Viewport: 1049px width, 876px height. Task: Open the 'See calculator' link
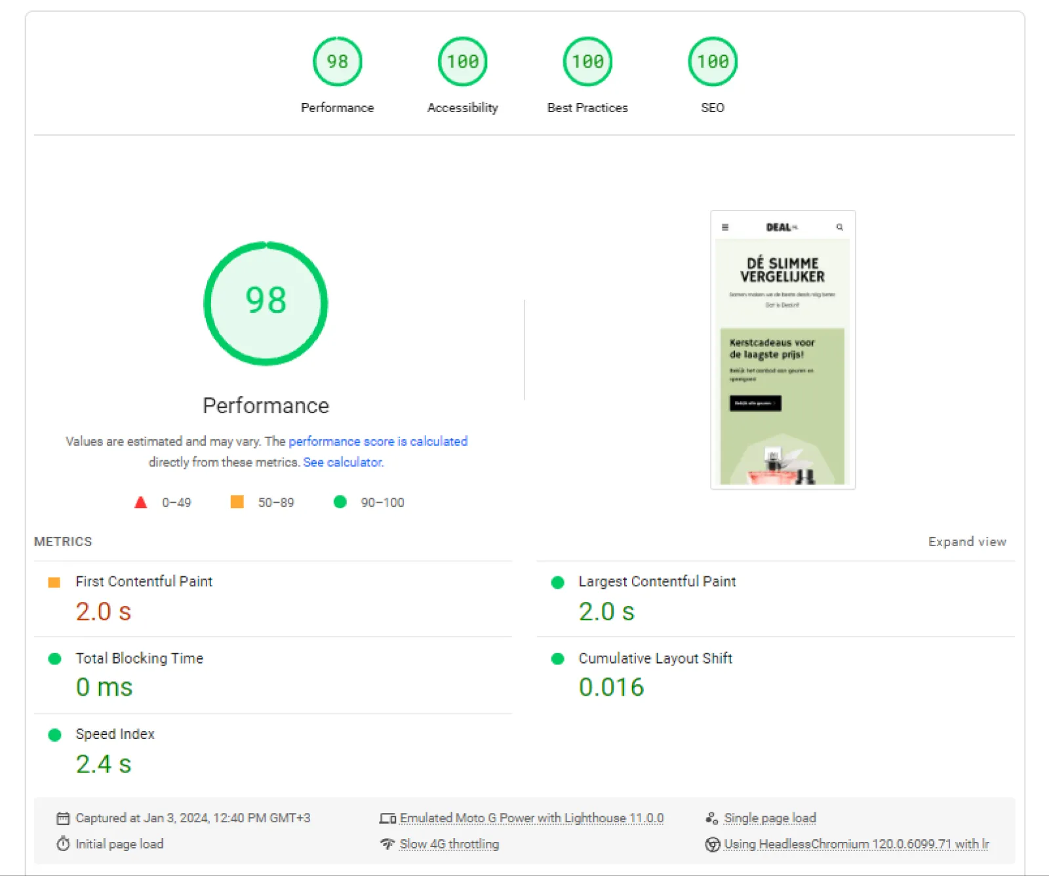343,462
